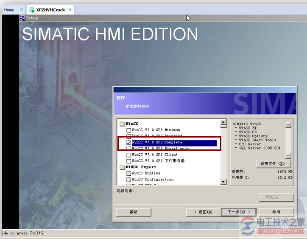Click description panel scroll up arrow
The width and height of the screenshot is (307, 239).
click(288, 125)
